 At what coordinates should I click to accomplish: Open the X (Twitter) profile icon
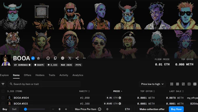pyautogui.click(x=70, y=58)
